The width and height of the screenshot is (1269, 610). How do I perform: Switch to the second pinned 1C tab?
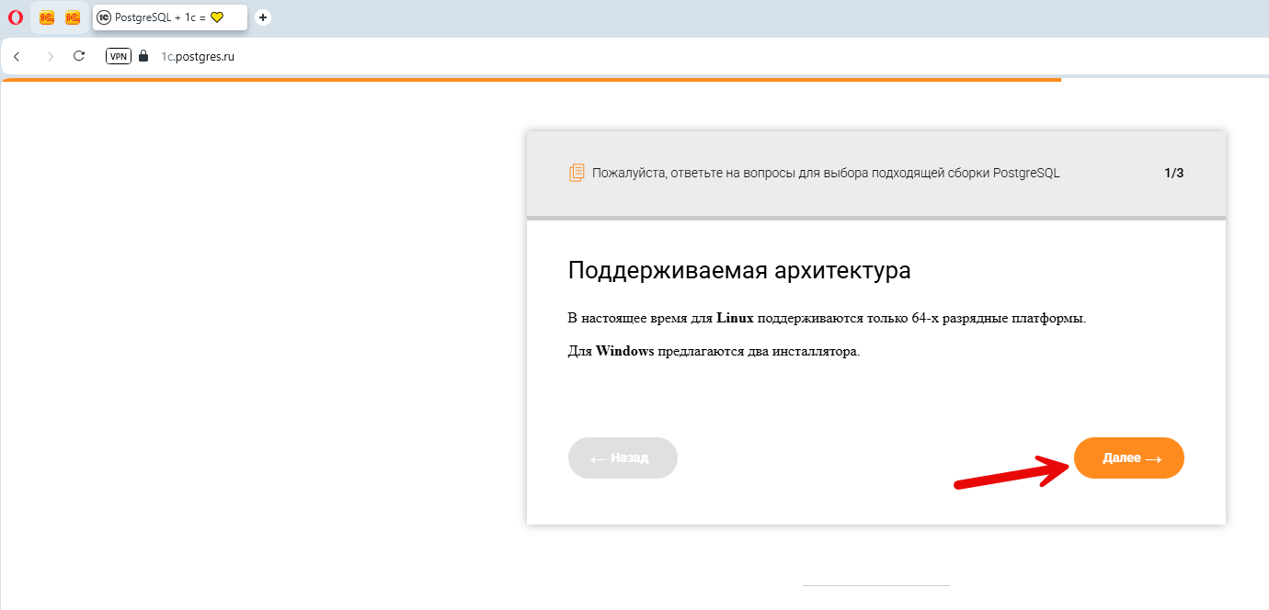tap(73, 17)
